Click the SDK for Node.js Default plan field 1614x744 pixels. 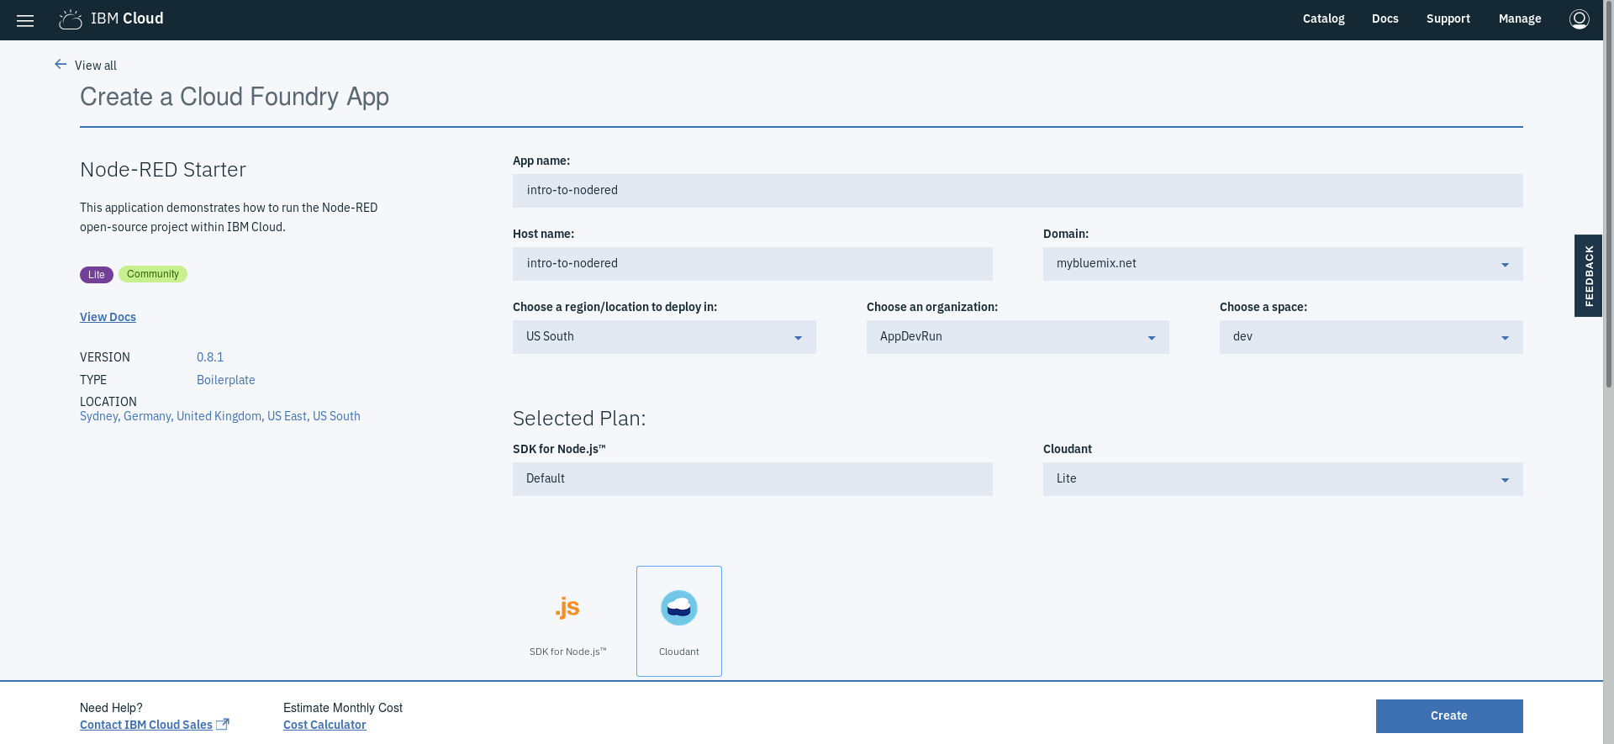[x=752, y=479]
